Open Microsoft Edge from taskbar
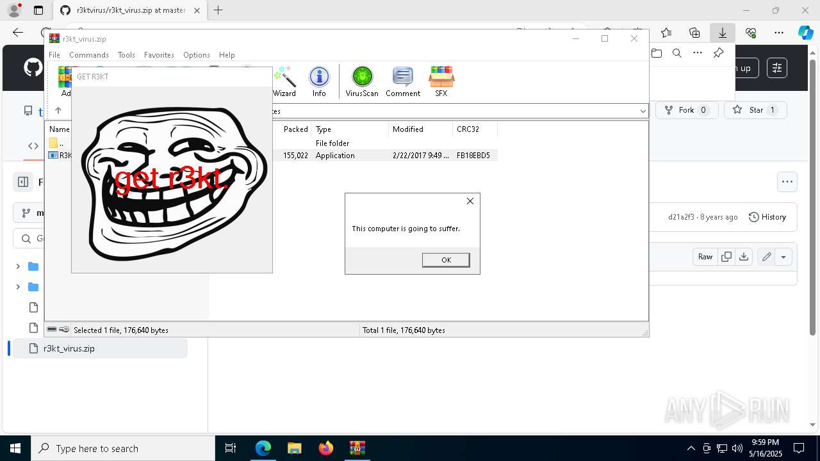This screenshot has width=820, height=461. pos(263,448)
